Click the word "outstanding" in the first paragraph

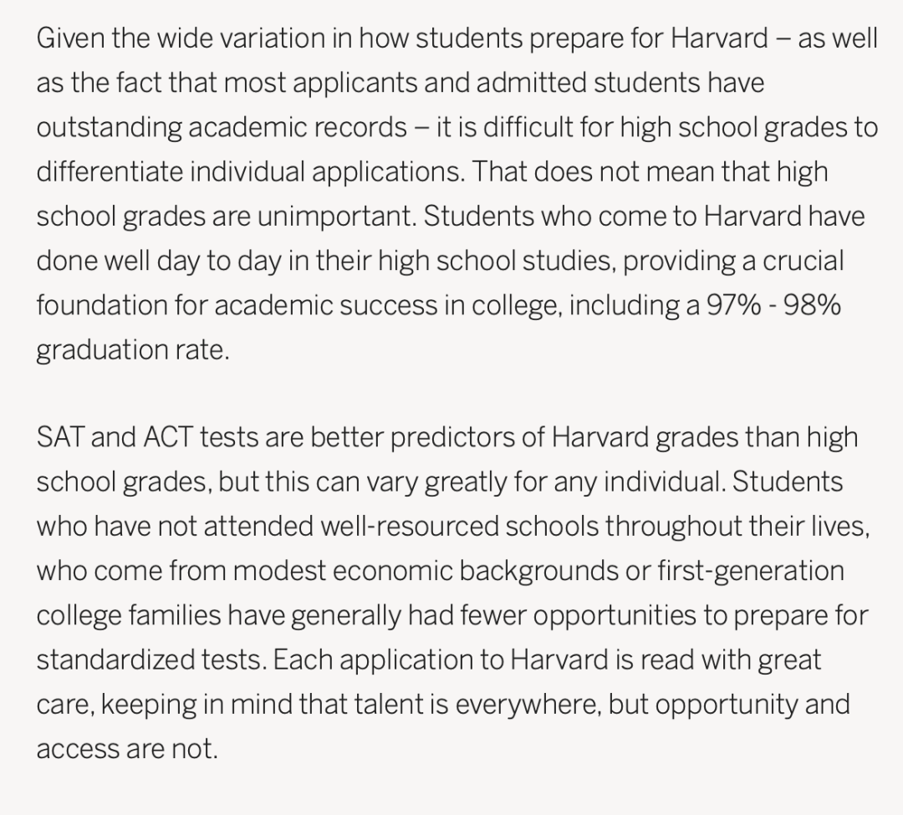(x=109, y=129)
